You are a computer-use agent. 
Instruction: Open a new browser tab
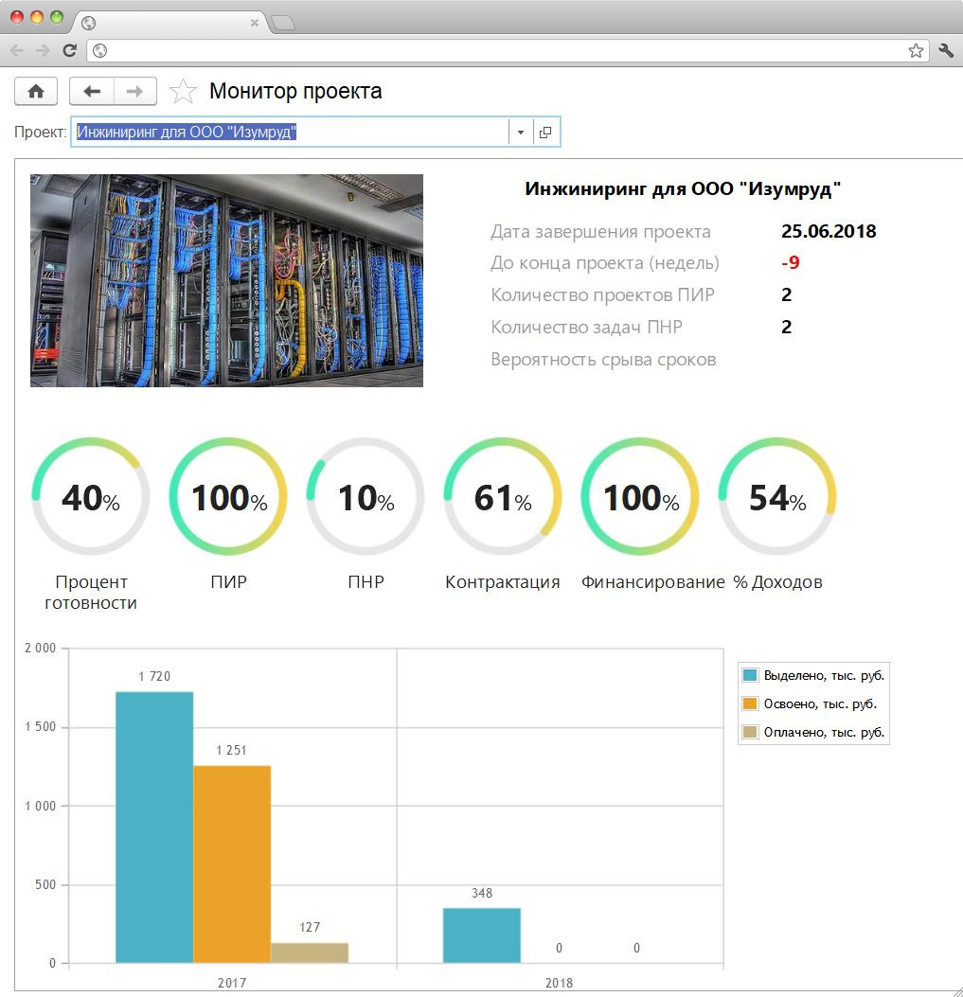click(x=282, y=23)
